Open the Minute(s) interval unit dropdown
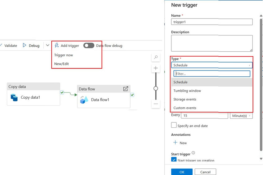Image resolution: width=263 pixels, height=175 pixels. (241, 116)
